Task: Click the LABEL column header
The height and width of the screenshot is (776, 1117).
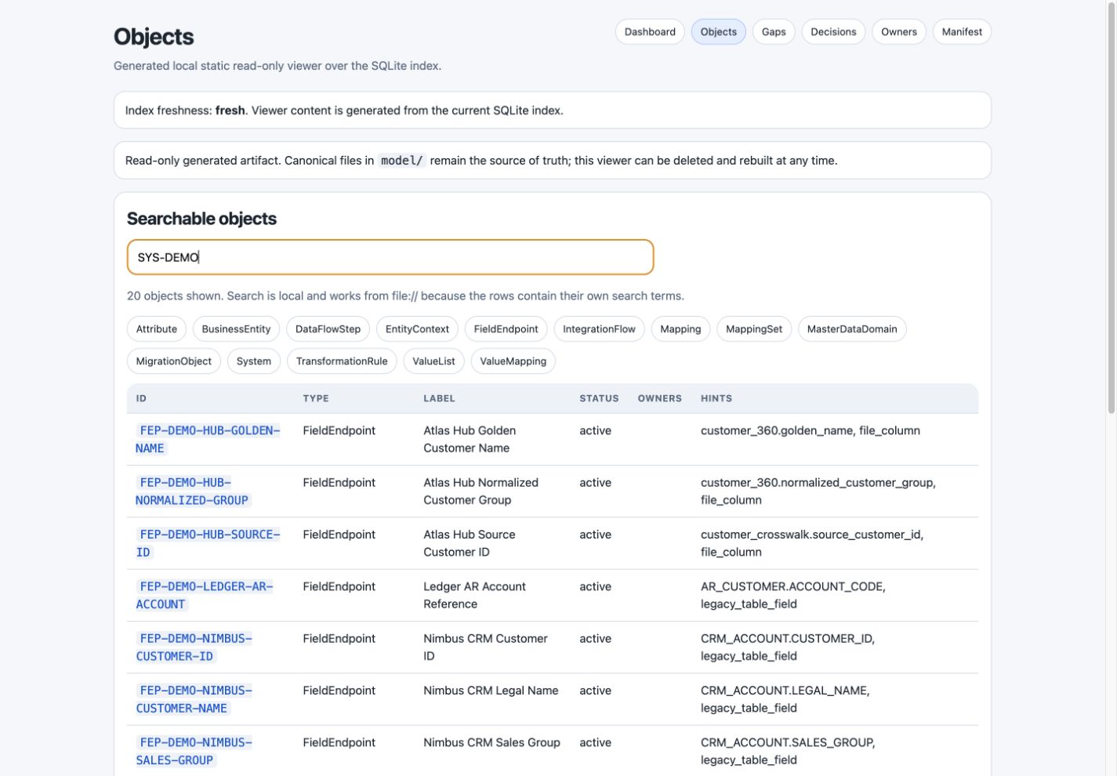Action: click(439, 398)
